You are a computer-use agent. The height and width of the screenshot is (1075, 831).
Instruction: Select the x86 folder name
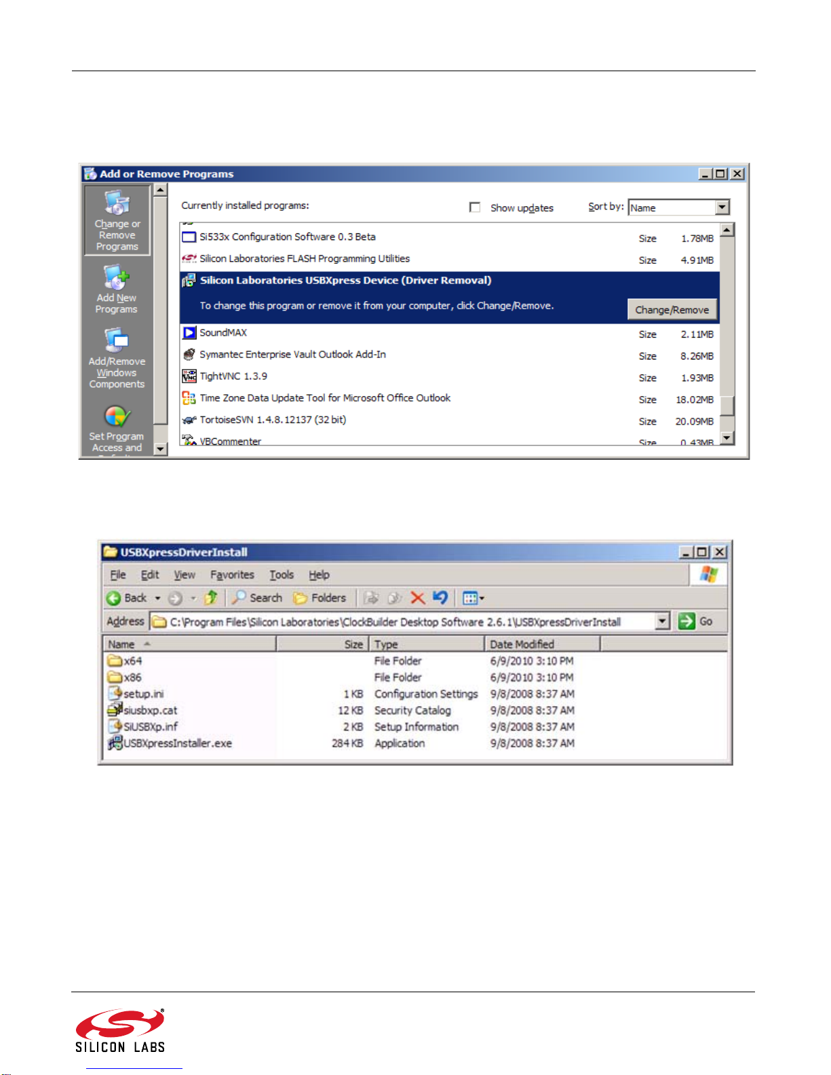pos(133,678)
